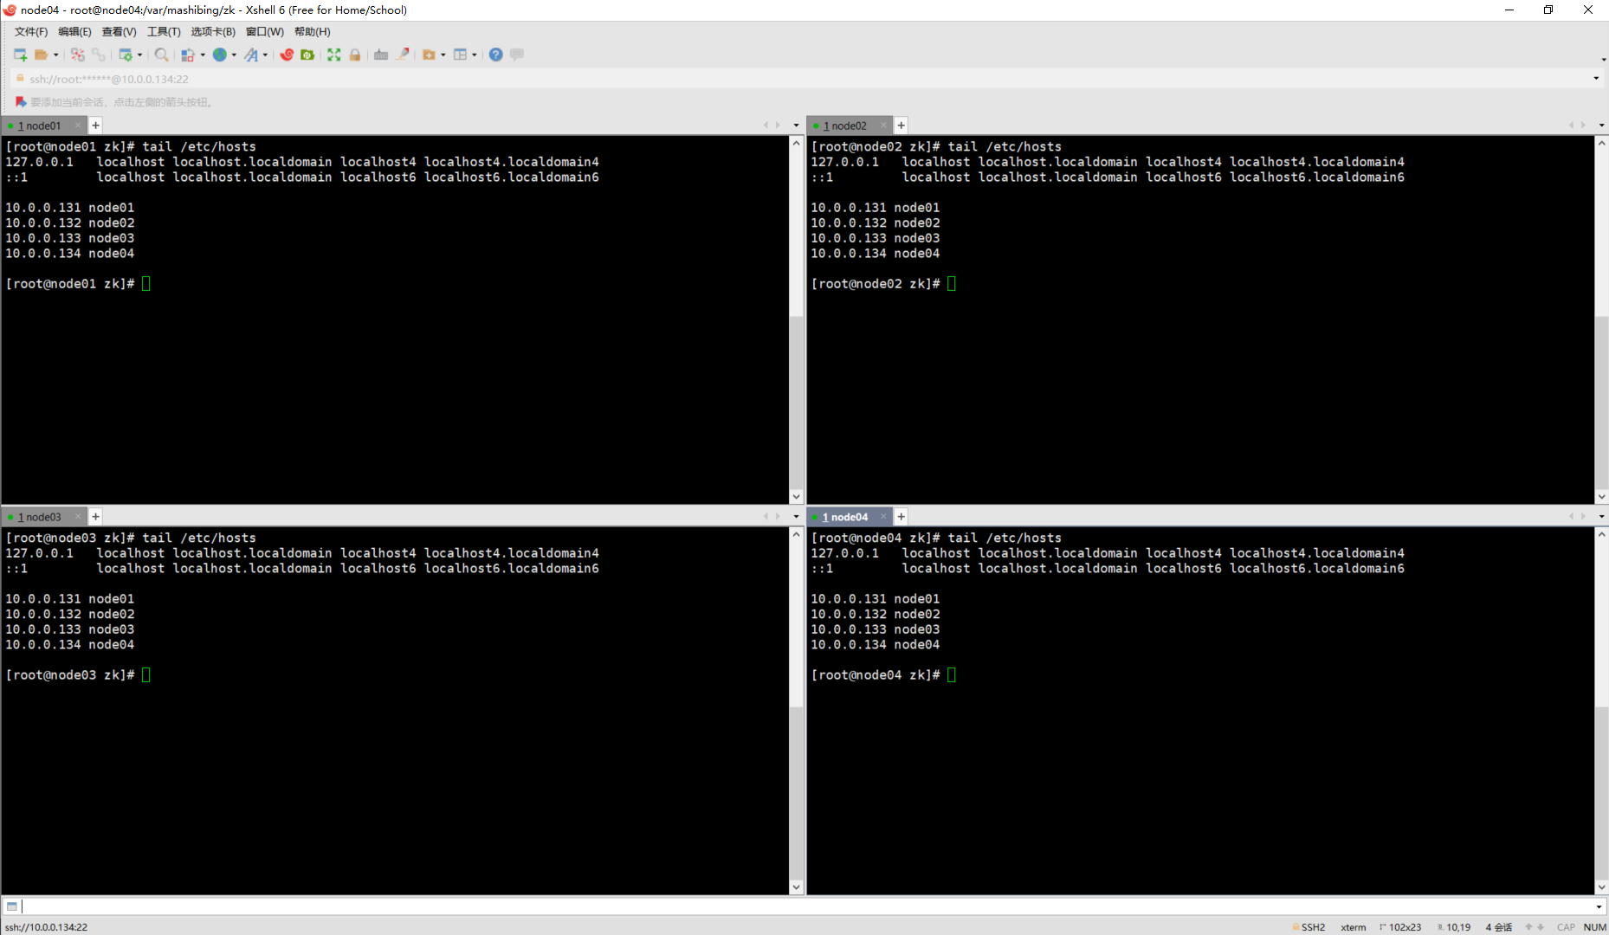Toggle full screen green arrows icon
Viewport: 1609px width, 935px height.
click(334, 55)
